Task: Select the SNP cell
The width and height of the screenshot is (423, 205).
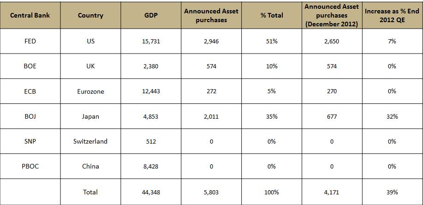Action: coord(30,141)
